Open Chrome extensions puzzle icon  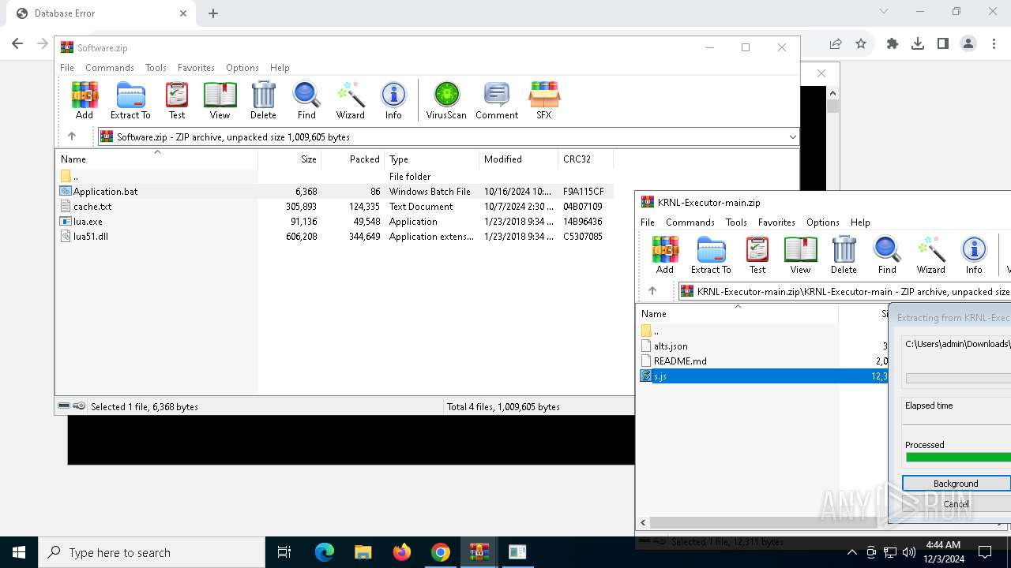click(x=893, y=44)
